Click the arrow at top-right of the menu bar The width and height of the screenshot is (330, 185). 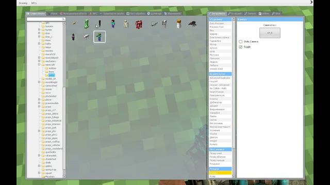311,2
